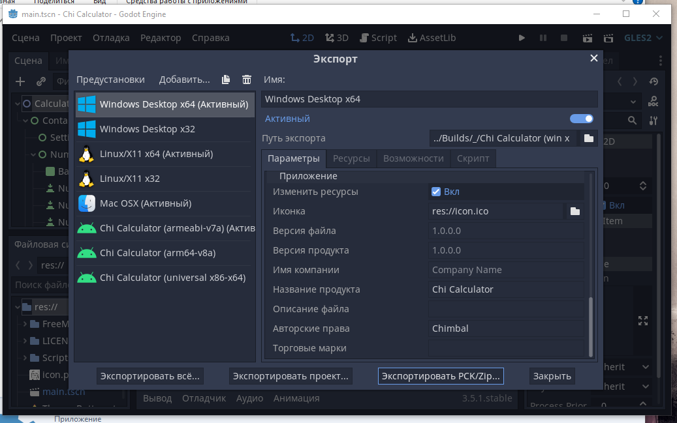
Task: Click the Версия файла field
Action: tap(505, 231)
